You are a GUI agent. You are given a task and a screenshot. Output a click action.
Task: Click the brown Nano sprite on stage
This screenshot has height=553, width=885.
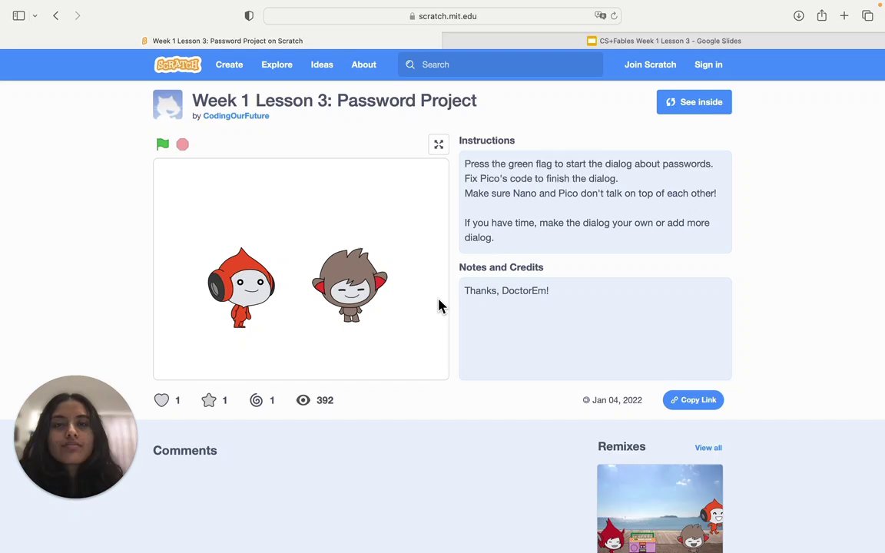tap(350, 285)
